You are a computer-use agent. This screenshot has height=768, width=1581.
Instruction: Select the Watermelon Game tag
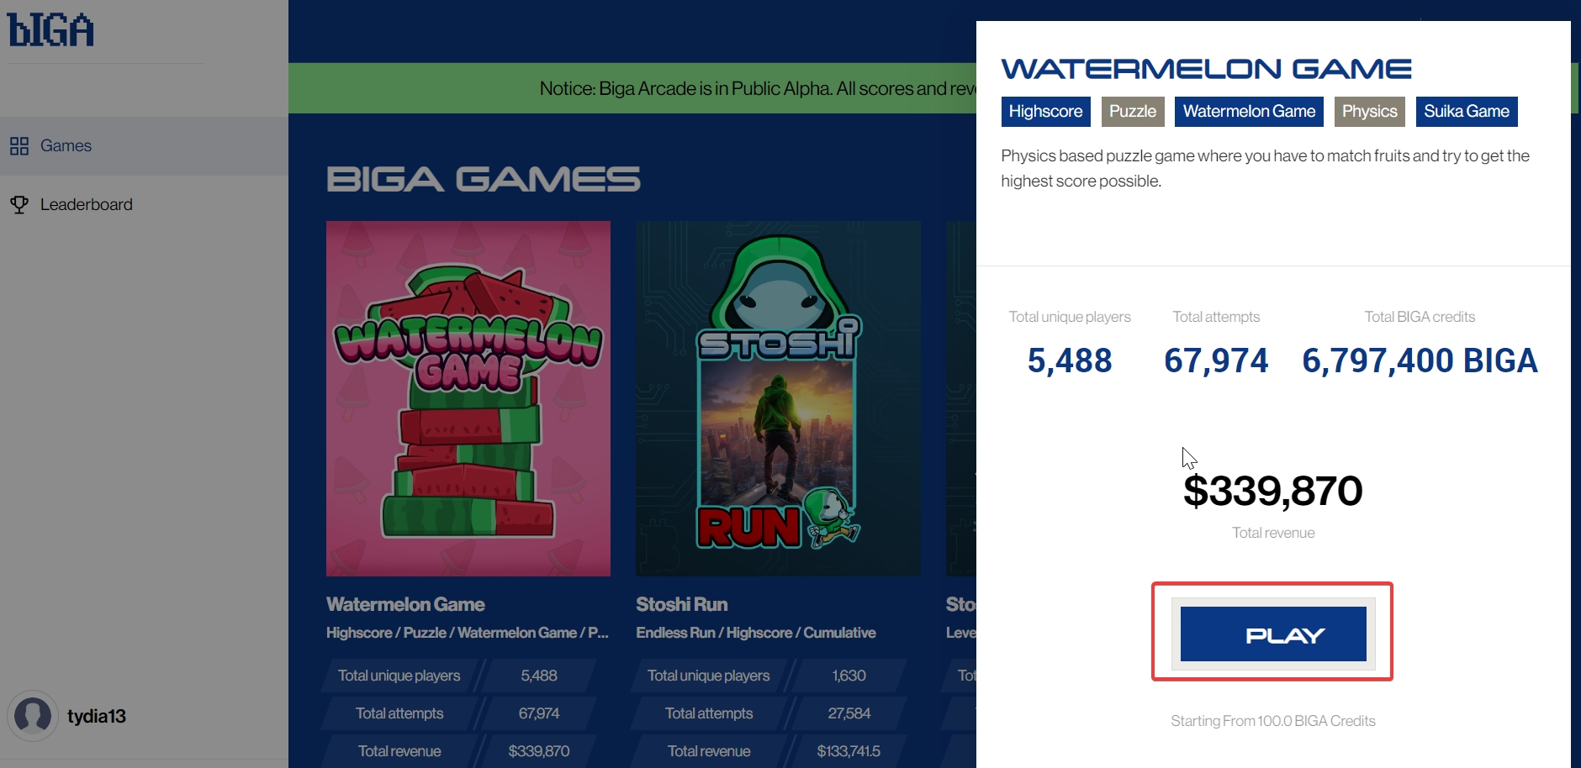1249,112
